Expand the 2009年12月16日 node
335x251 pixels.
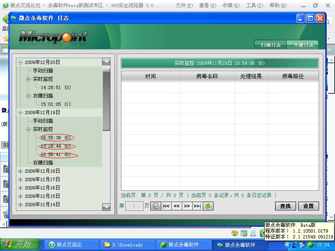[x=20, y=188]
